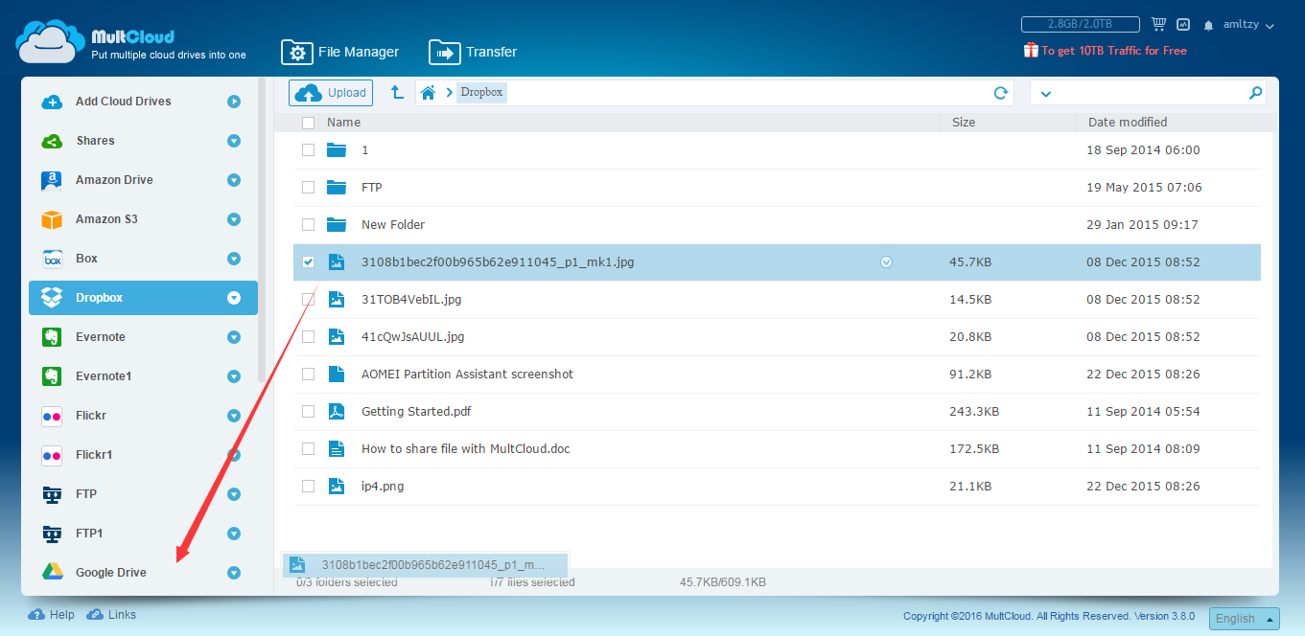Click the doc icon of How to share file
Image resolution: width=1305 pixels, height=636 pixels.
[336, 448]
